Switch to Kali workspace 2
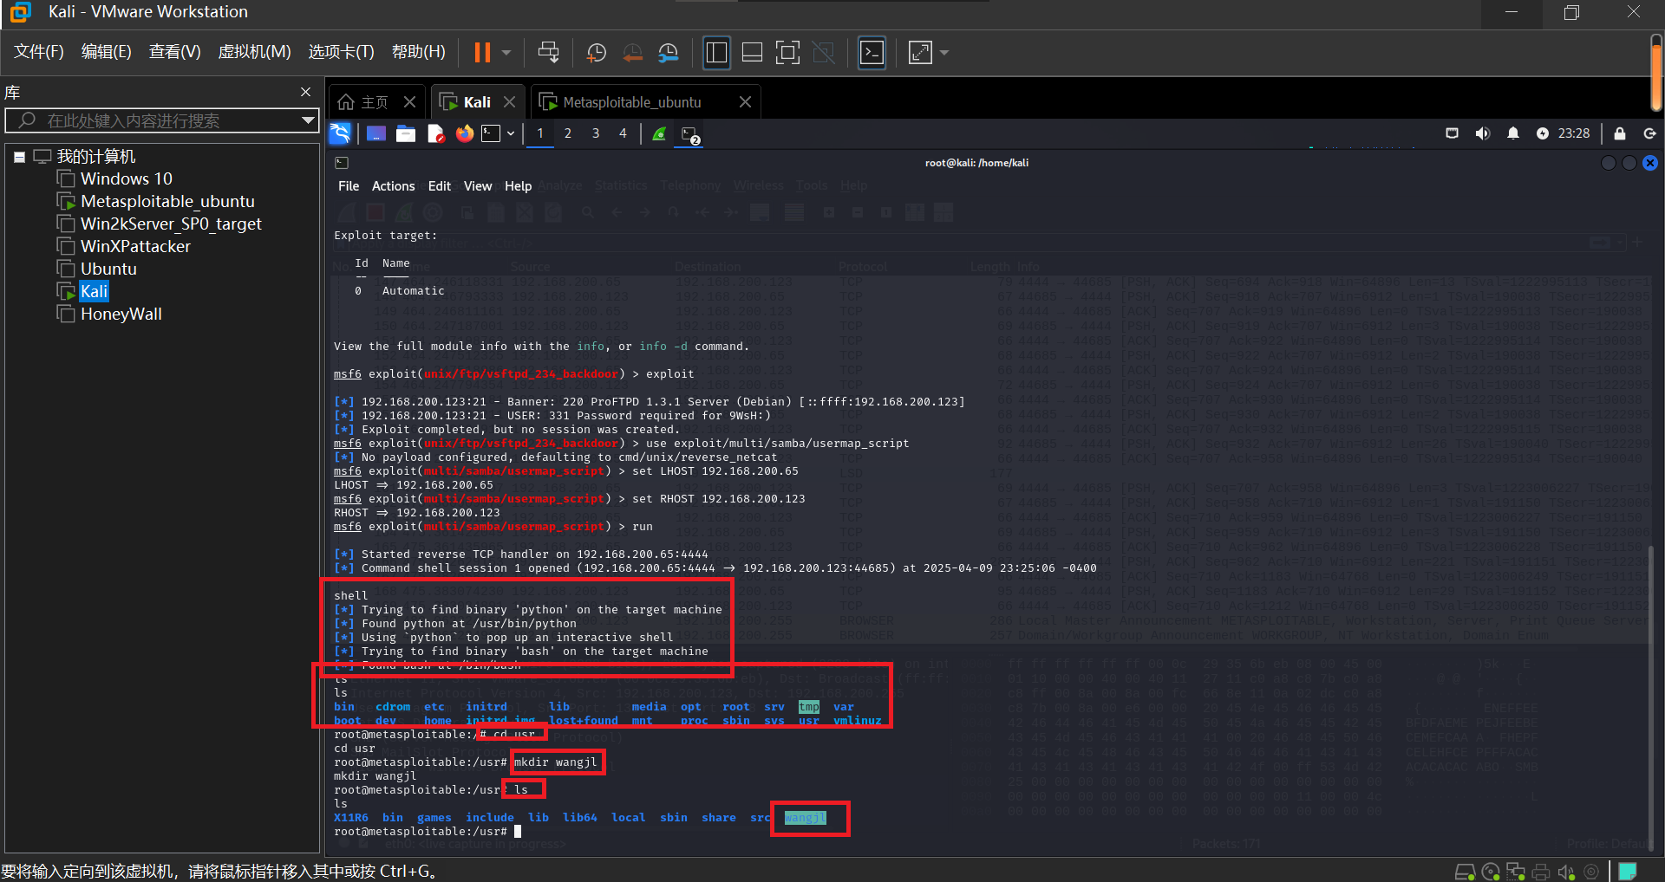 coord(568,133)
